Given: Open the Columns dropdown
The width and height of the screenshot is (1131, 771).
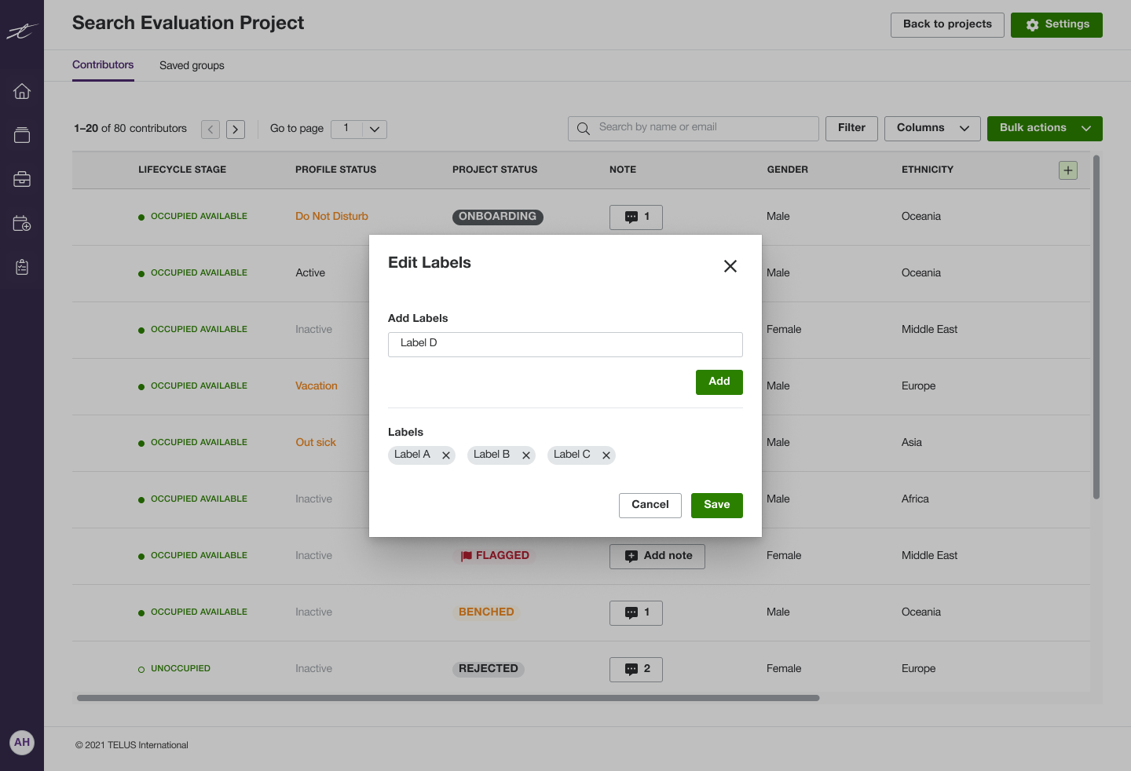Looking at the screenshot, I should [x=932, y=127].
